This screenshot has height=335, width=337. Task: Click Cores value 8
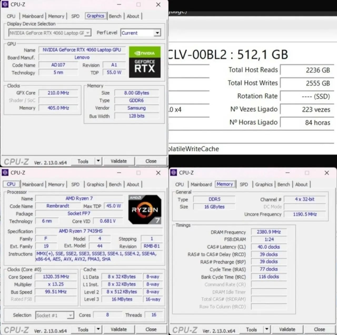pyautogui.click(x=107, y=315)
